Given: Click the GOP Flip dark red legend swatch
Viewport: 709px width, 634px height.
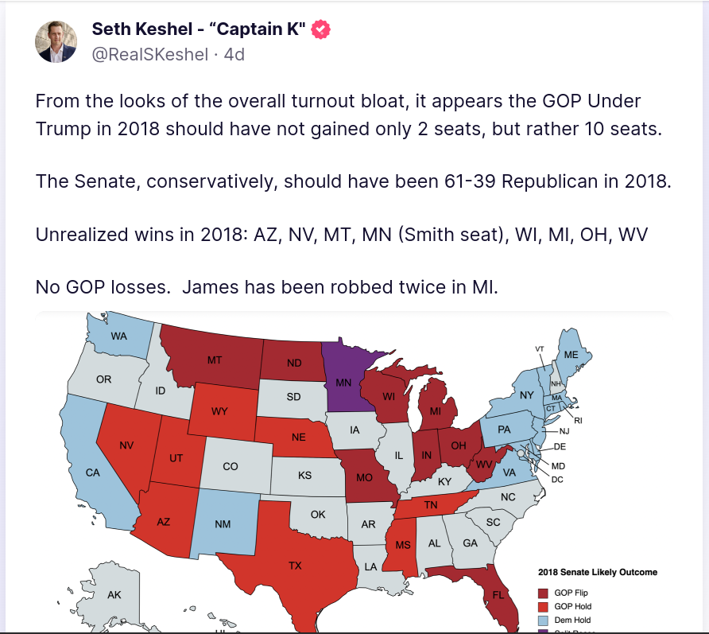Looking at the screenshot, I should (x=543, y=593).
